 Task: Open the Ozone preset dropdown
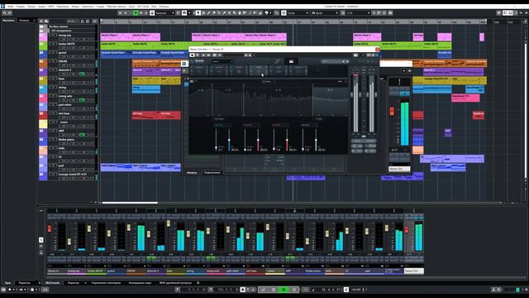point(222,61)
